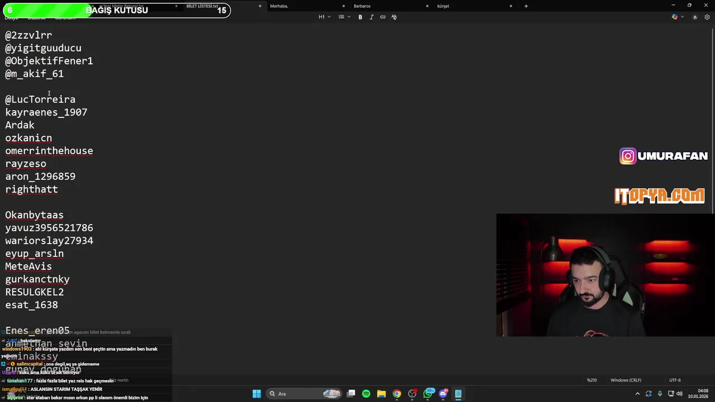Viewport: 715px width, 402px height.
Task: Click the line Ardak
Action: tap(20, 125)
